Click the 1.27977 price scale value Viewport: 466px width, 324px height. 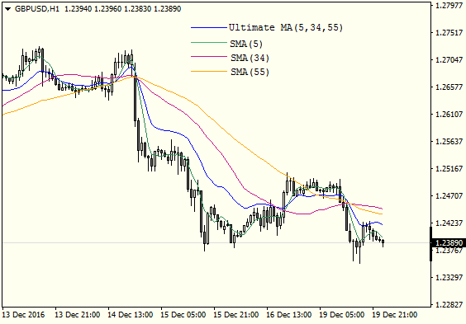coord(449,5)
